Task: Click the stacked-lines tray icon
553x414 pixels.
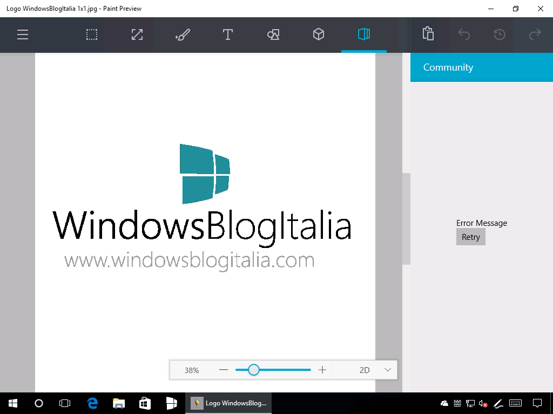Action: [x=457, y=403]
